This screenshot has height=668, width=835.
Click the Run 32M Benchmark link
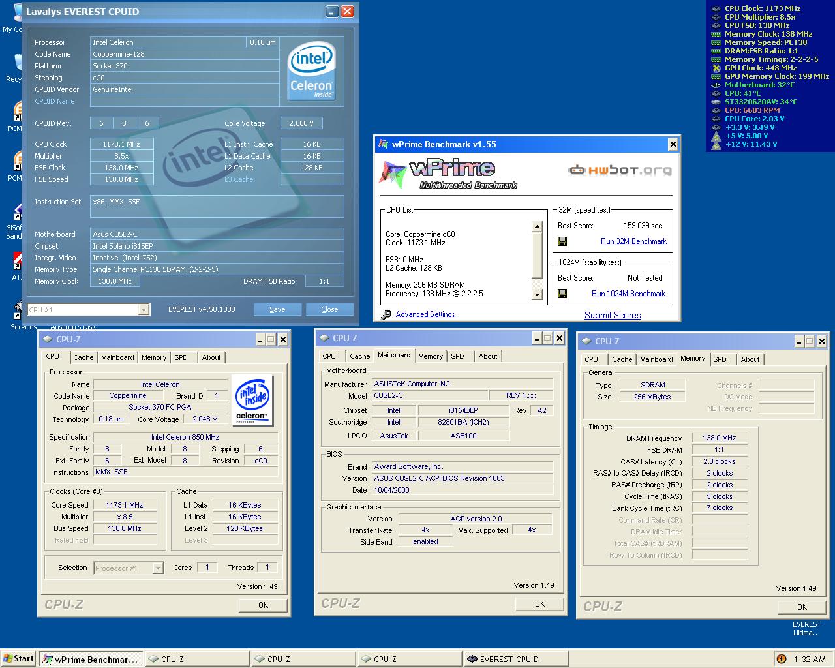tap(633, 241)
